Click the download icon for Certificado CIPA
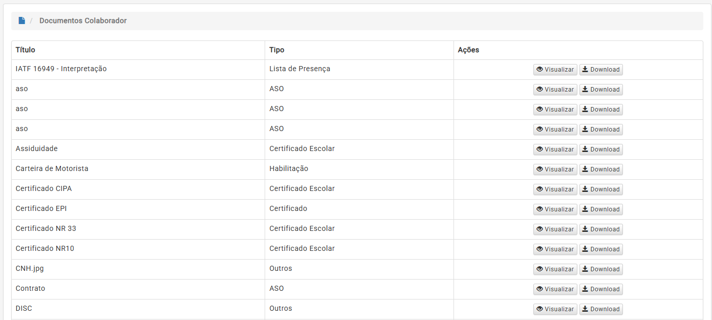 (x=585, y=189)
